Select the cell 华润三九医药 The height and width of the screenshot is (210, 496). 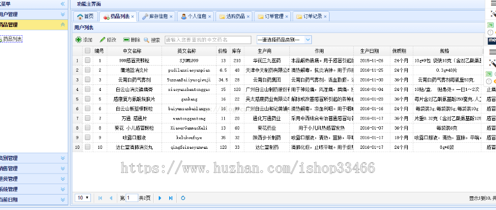(x=267, y=61)
